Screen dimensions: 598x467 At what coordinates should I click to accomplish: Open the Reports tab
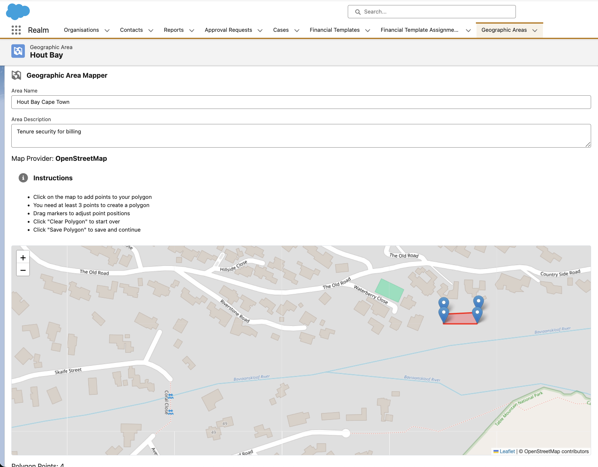point(174,30)
